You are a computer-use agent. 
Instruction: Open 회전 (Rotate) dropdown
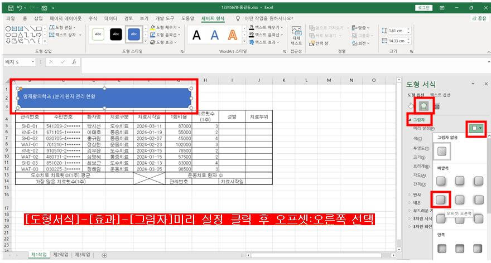click(361, 43)
